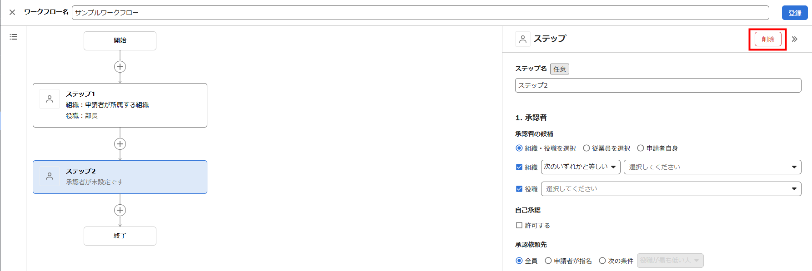Collapse the step panel with double chevron
This screenshot has height=271, width=812.
[794, 39]
